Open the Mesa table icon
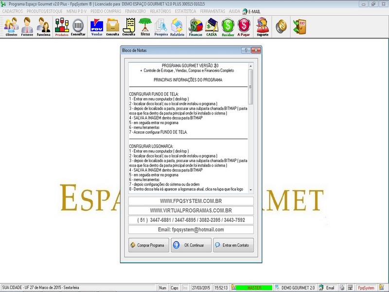 pyautogui.click(x=145, y=27)
